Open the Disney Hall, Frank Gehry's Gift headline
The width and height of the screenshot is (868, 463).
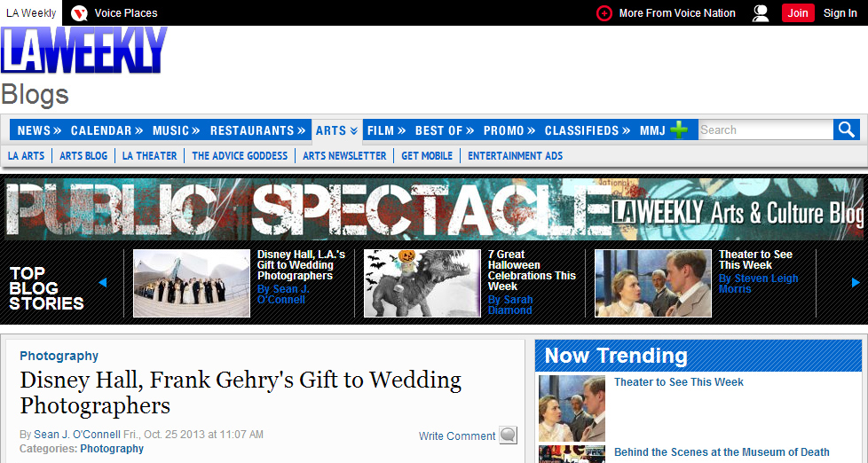(241, 393)
